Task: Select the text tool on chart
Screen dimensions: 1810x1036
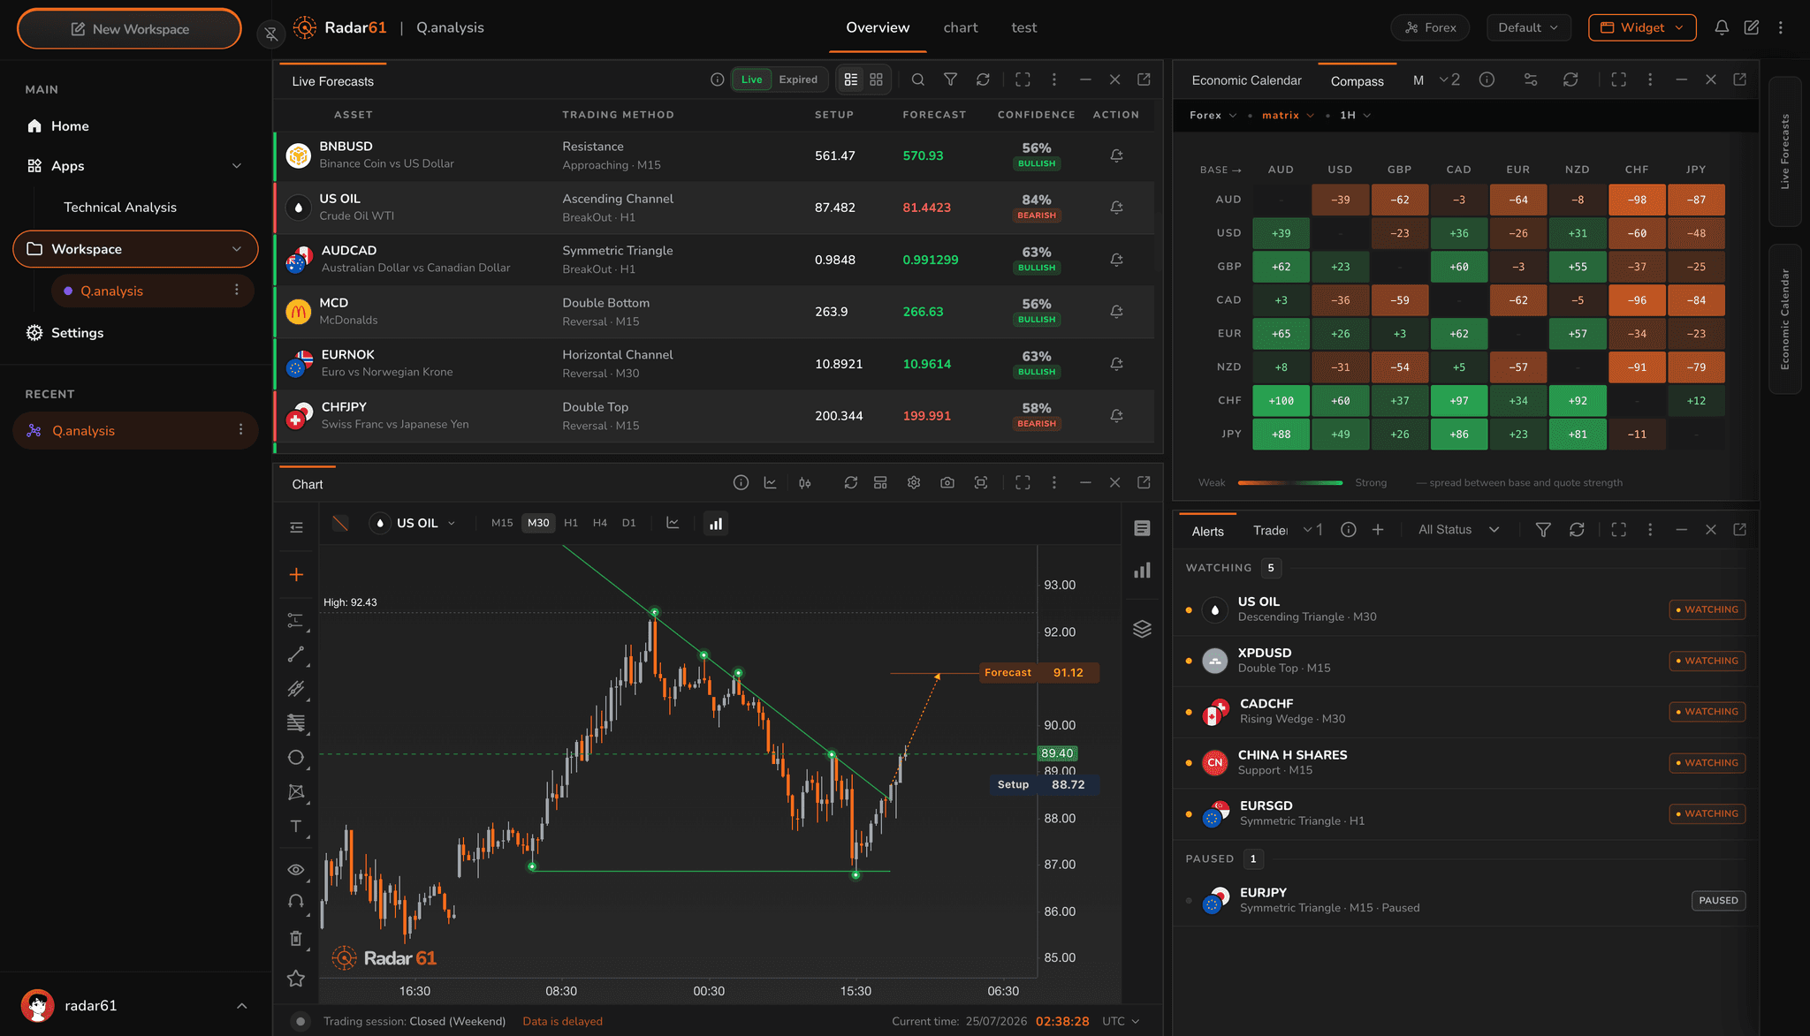Action: pyautogui.click(x=296, y=827)
